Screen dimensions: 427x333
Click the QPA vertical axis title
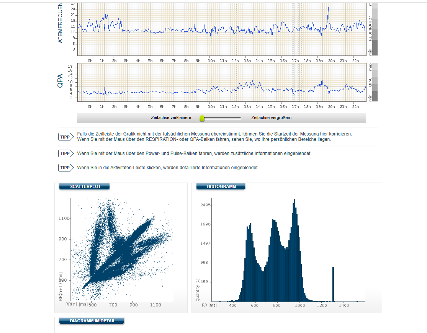(x=60, y=81)
